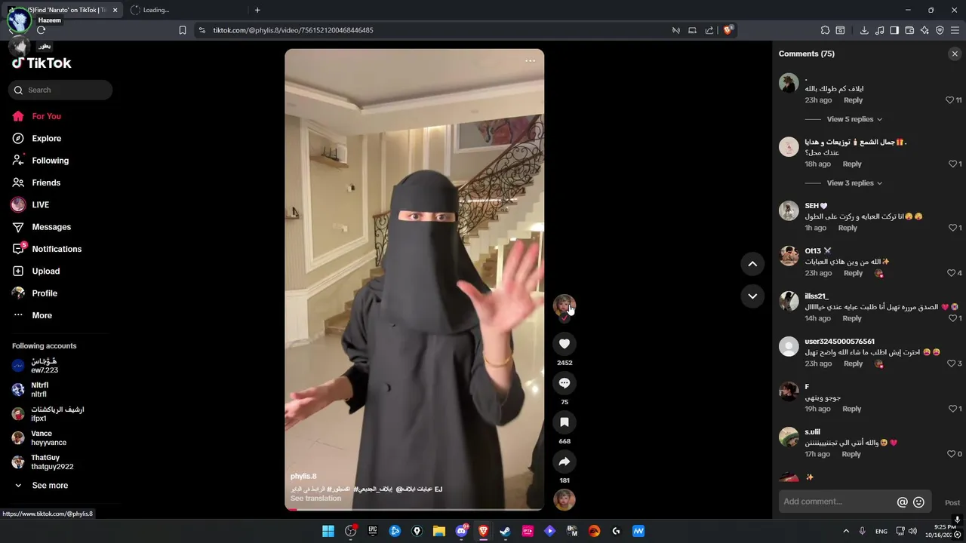Screen dimensions: 966x543
Task: Open the phylis.8 username on video
Action: (303, 477)
